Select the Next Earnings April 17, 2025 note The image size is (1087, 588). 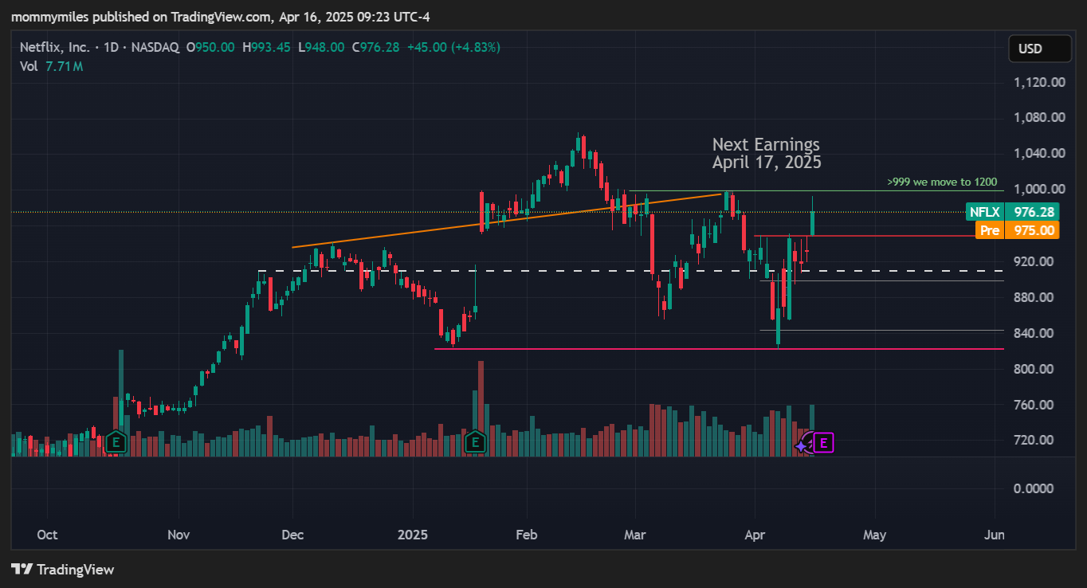point(766,153)
